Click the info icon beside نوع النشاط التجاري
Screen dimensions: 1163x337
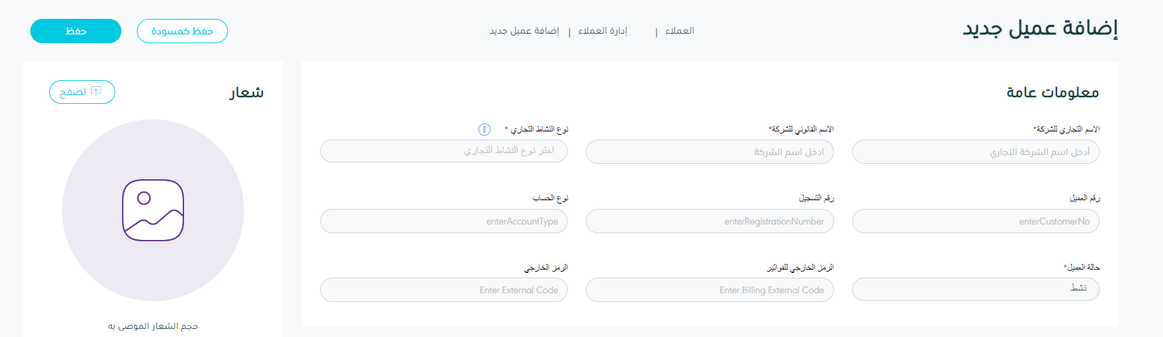click(x=484, y=129)
